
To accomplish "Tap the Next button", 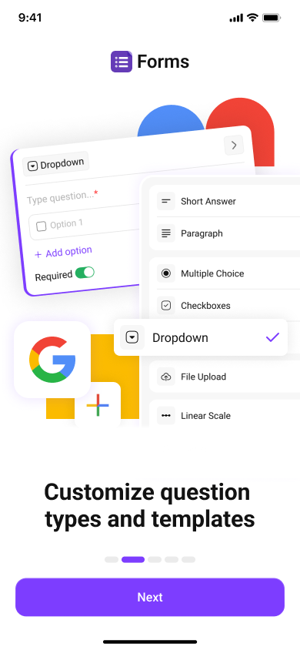I will click(150, 597).
